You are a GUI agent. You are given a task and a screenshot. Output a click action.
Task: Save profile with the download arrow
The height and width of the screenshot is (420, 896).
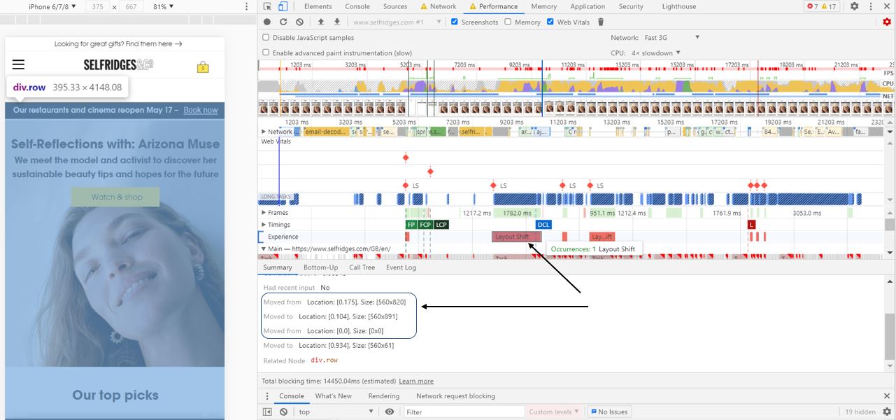pos(337,22)
